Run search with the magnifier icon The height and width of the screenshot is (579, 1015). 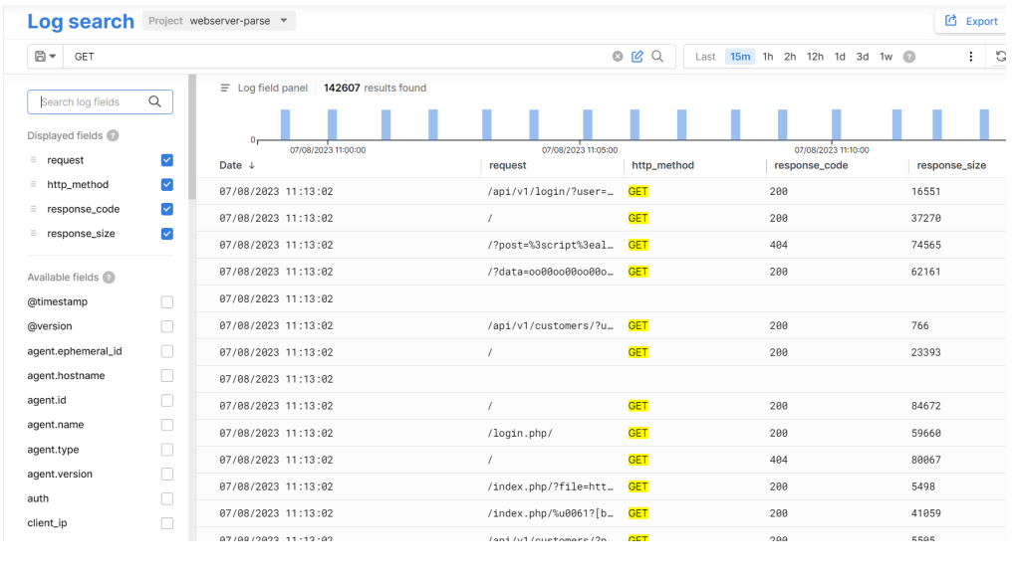pyautogui.click(x=657, y=57)
